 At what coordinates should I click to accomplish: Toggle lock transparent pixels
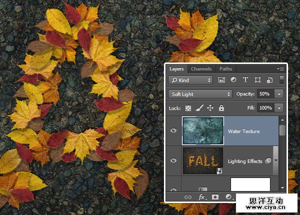coord(188,107)
